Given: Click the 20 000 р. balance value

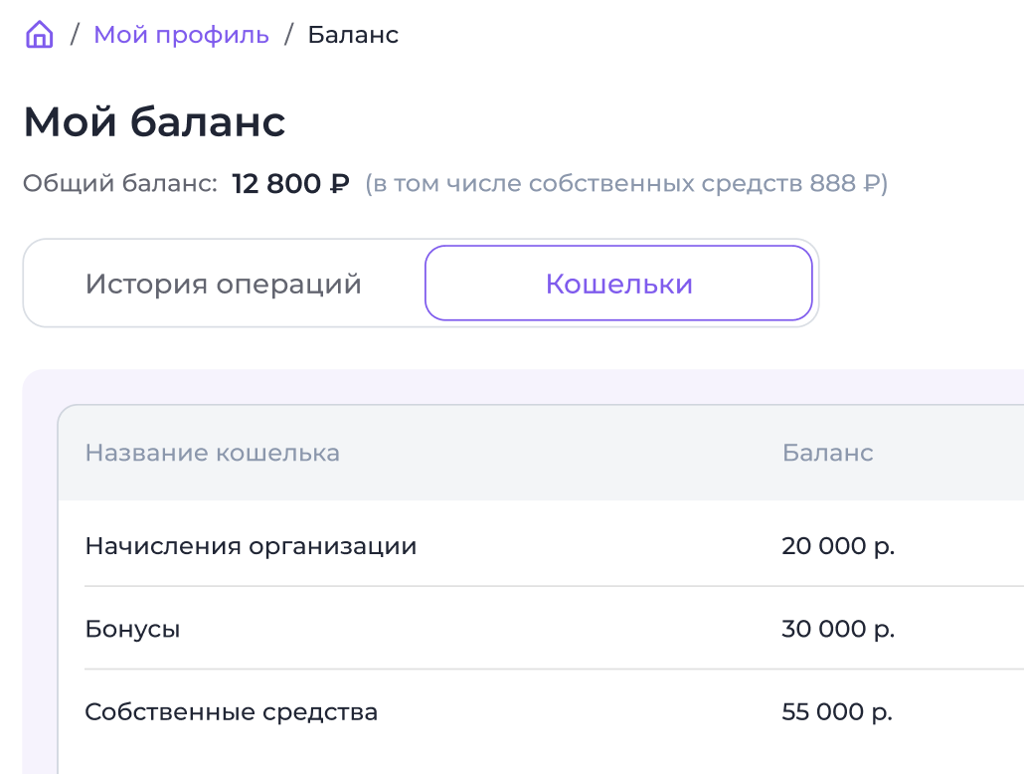Looking at the screenshot, I should tap(838, 546).
